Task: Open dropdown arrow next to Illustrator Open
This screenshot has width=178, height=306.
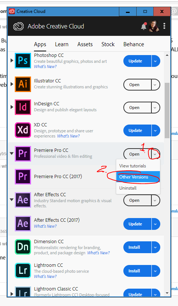Action: coord(155,85)
